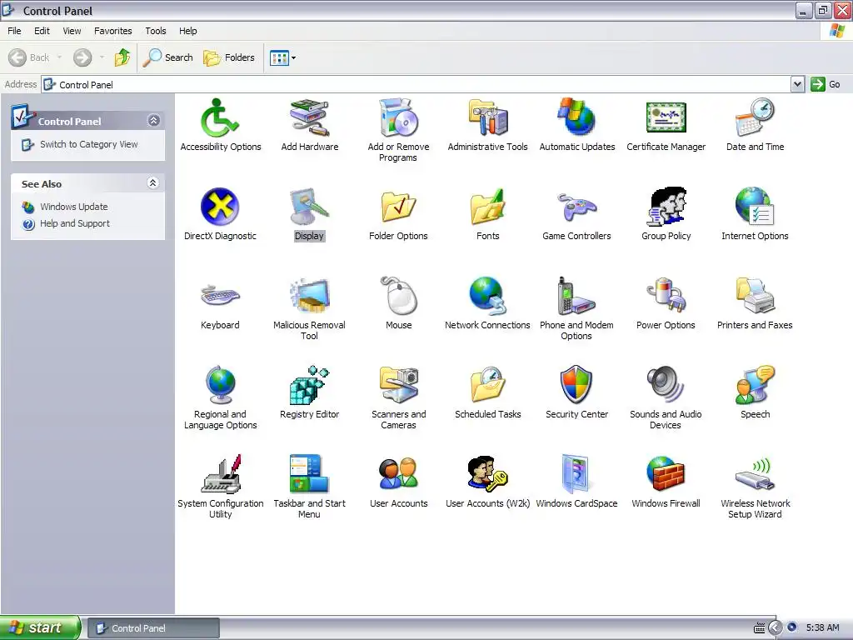
Task: Toggle the Folders pane button
Action: coord(228,57)
